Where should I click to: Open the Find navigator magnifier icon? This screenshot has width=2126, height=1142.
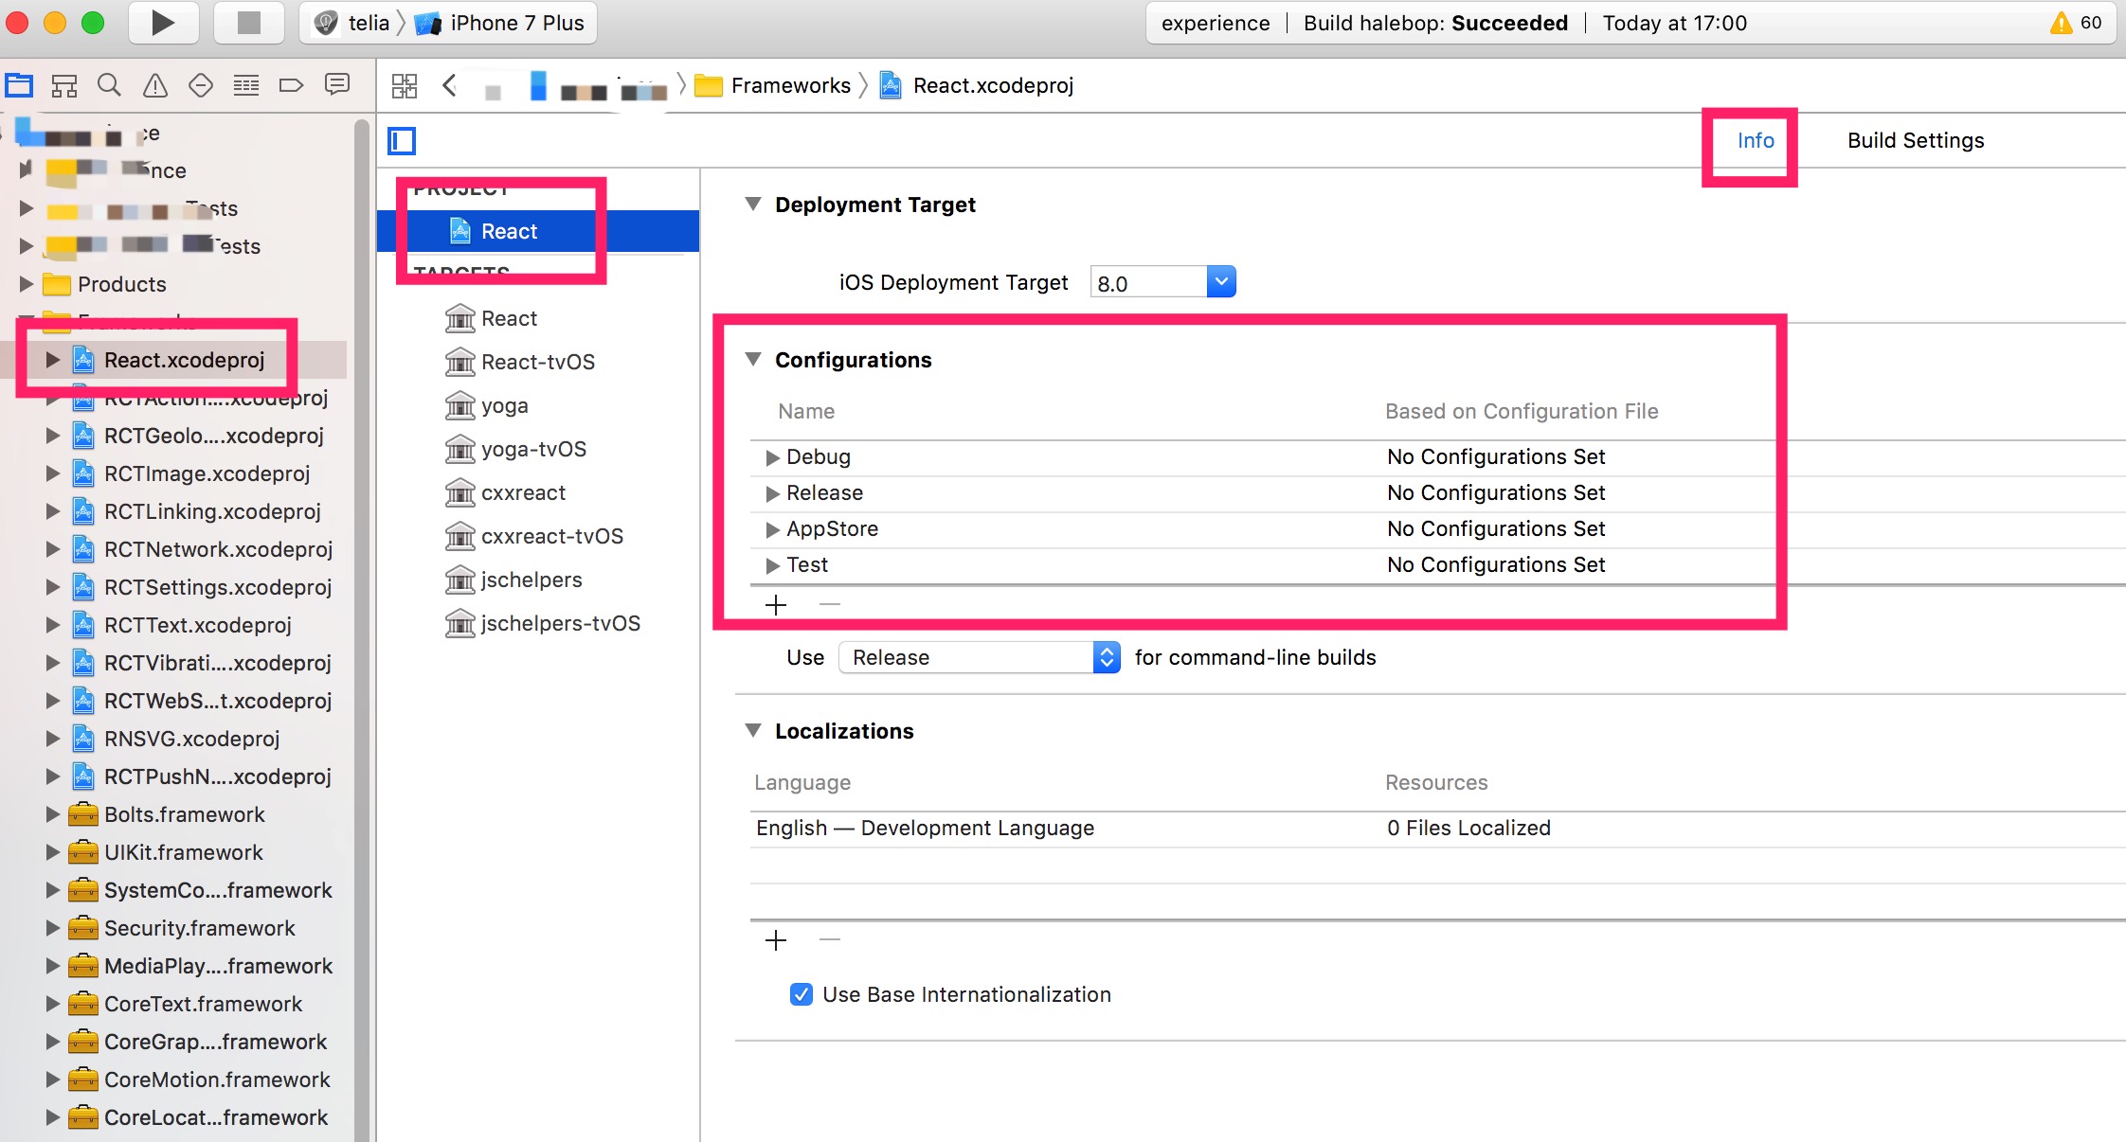coord(110,86)
